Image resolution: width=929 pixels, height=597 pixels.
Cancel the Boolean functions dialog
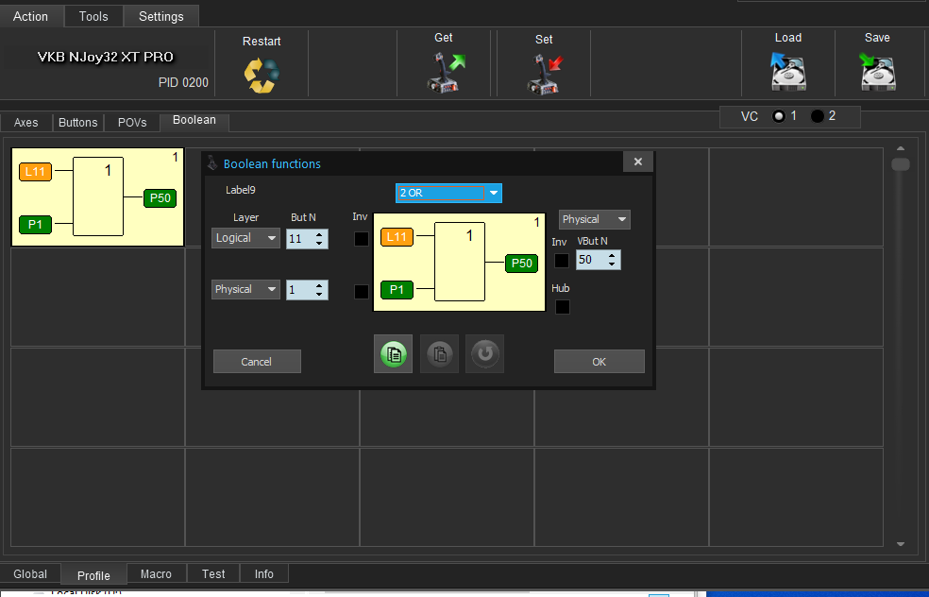pos(257,362)
